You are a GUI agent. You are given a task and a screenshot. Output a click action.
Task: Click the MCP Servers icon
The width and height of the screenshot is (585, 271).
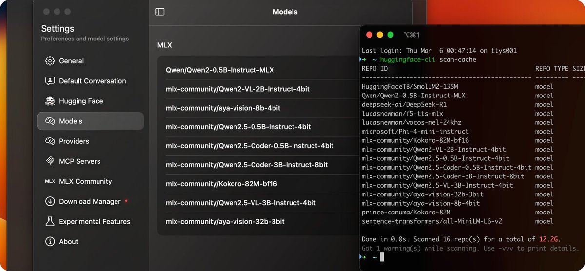(x=50, y=161)
